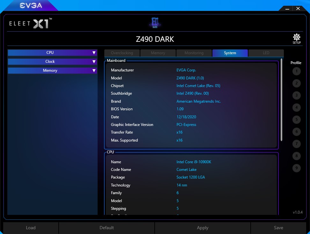Click the Mainboard group label

pyautogui.click(x=116, y=61)
